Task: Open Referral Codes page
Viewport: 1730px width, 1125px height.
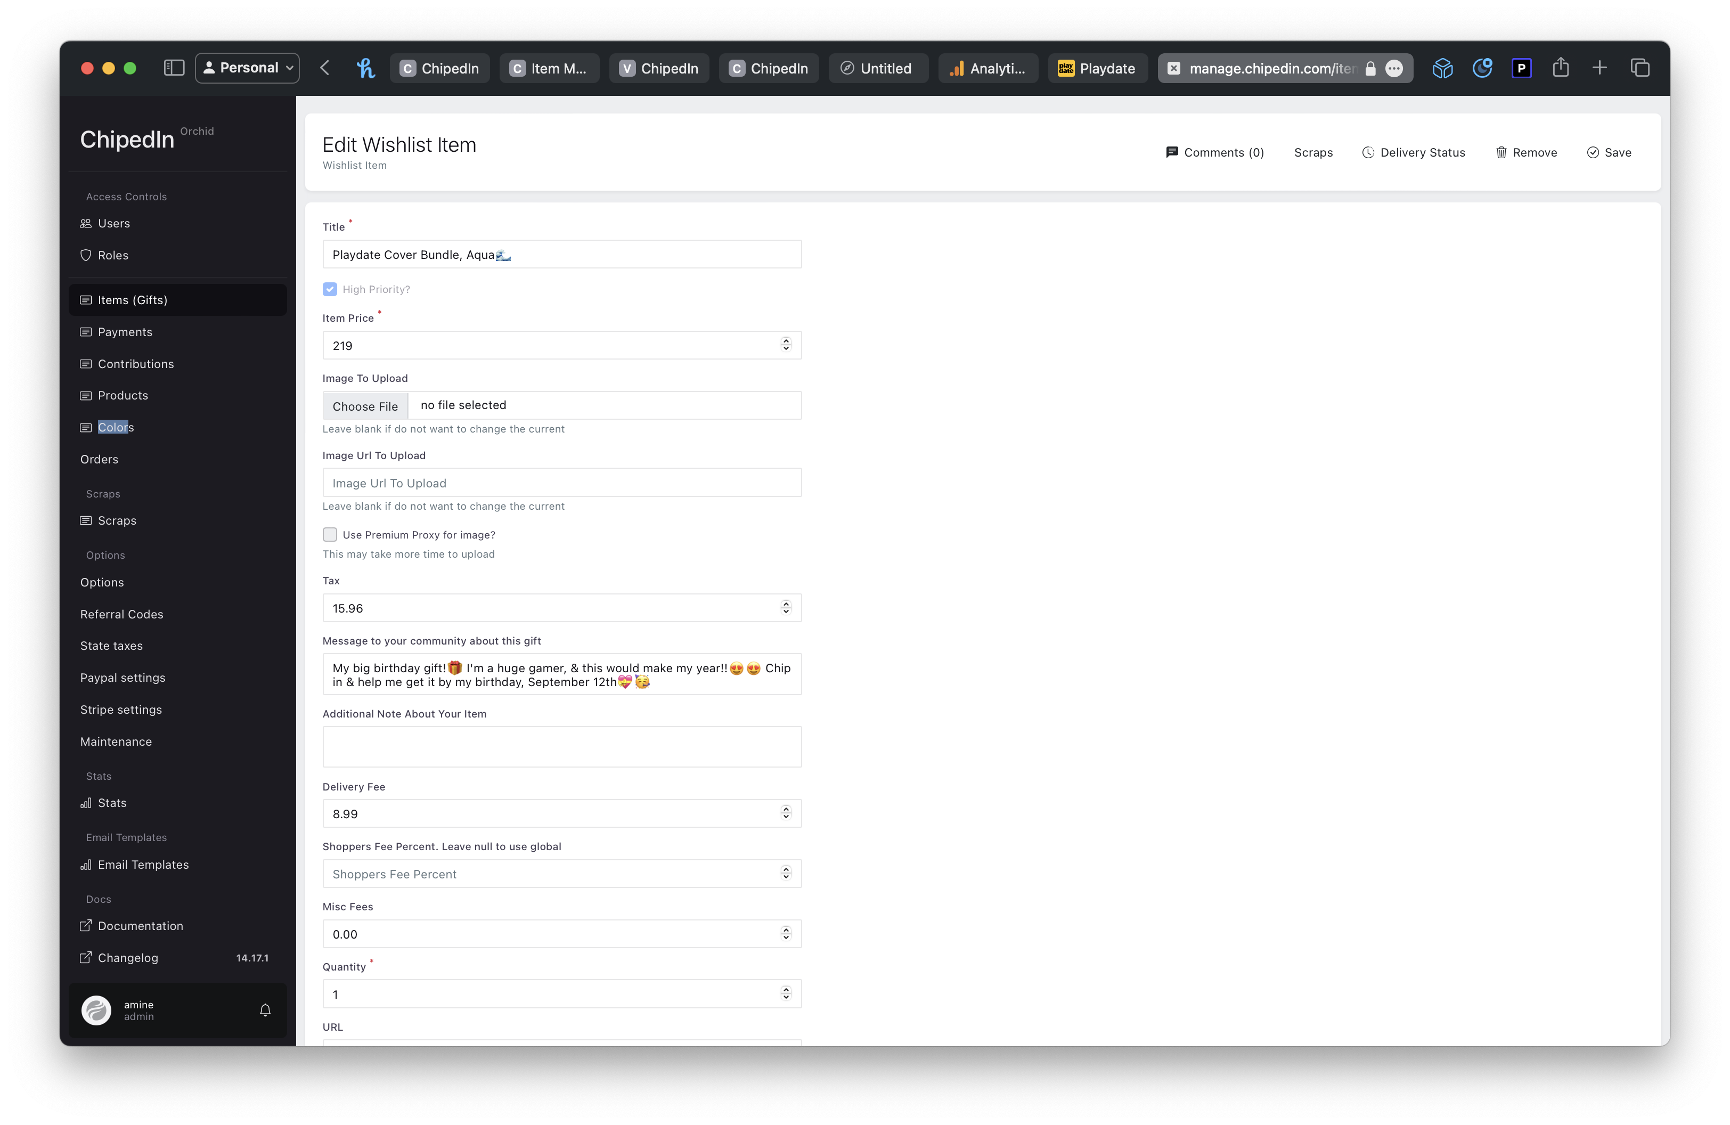Action: 177,614
